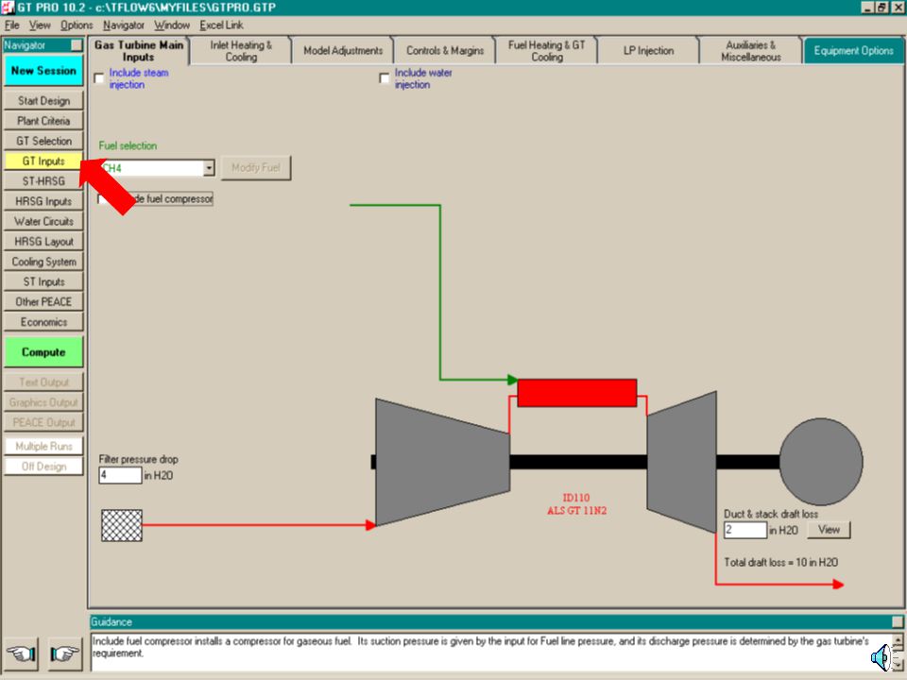Viewport: 907px width, 680px height.
Task: Click Total draft loss = 10 in H2O text
Action: coord(781,562)
